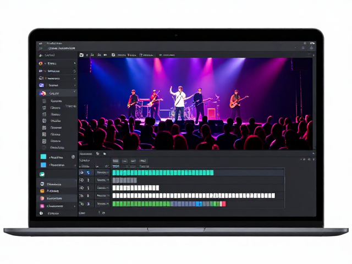Toggle visibility of the green clip track
Image resolution: width=352 pixels, height=264 pixels.
(82, 204)
